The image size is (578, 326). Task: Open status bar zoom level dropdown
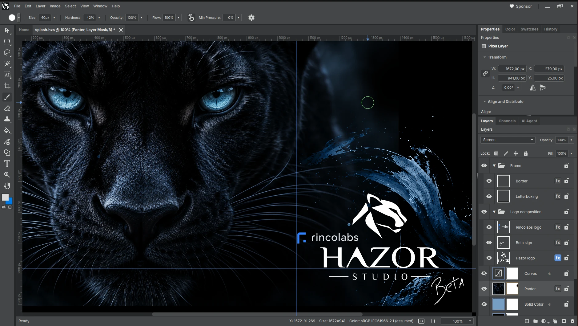(470, 321)
